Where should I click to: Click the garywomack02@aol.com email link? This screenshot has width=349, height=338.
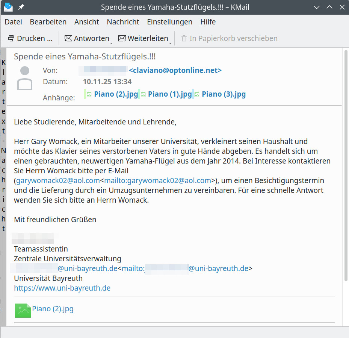(58, 180)
